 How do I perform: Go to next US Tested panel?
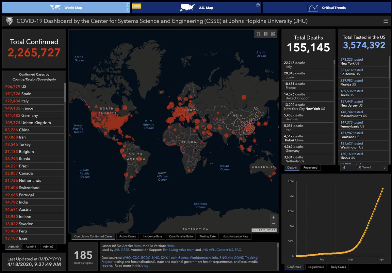(384, 168)
